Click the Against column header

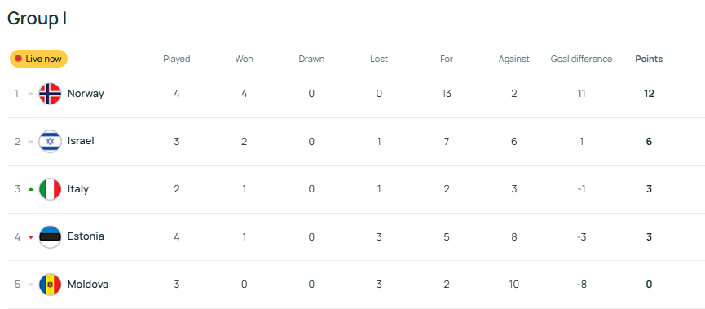[514, 59]
